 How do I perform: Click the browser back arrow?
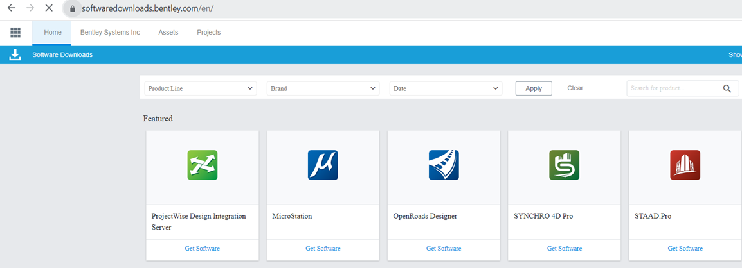12,8
